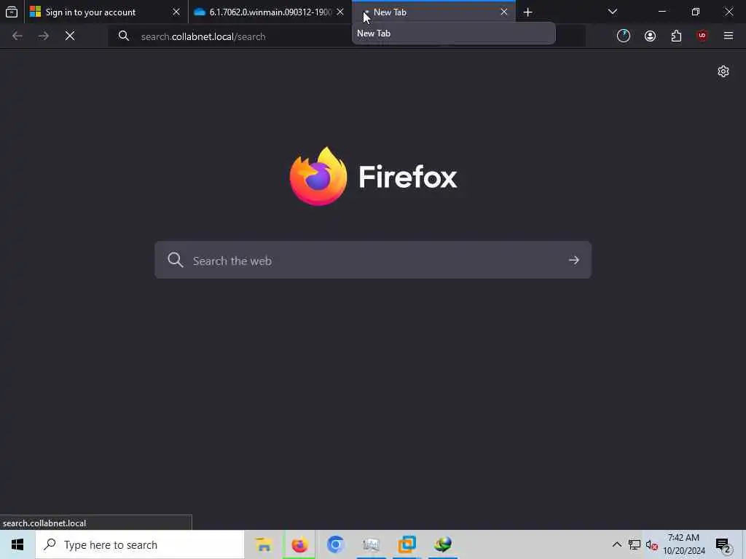Open the Firefox hamburger application menu
This screenshot has height=559, width=746.
[729, 36]
